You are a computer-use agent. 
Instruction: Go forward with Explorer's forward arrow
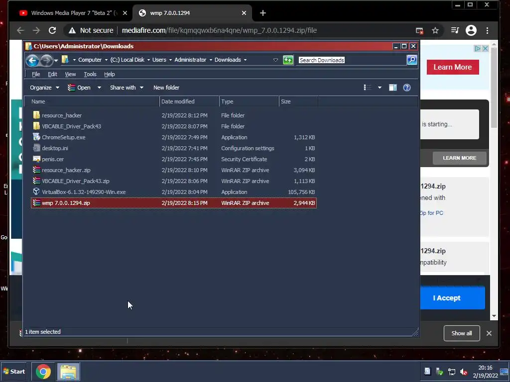pos(46,60)
